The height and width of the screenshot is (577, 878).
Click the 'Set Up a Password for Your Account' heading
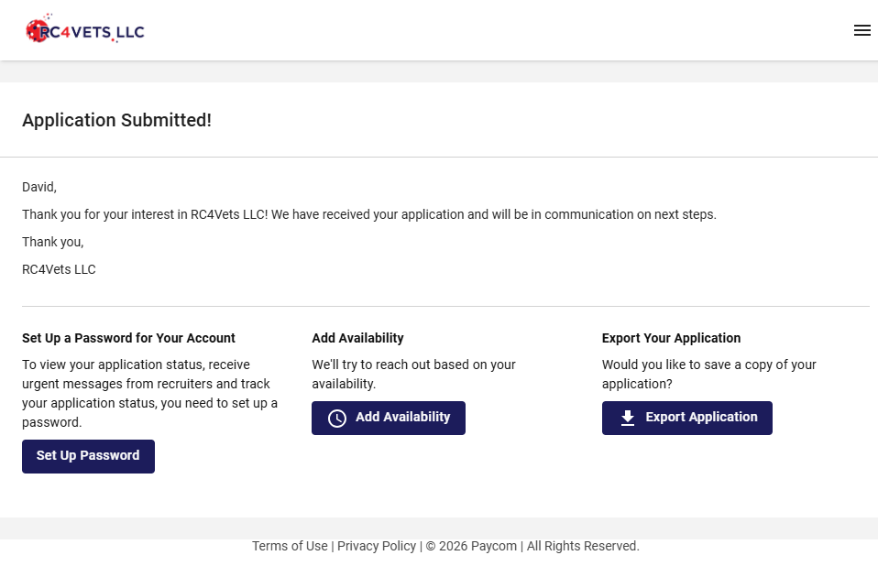[x=128, y=338]
